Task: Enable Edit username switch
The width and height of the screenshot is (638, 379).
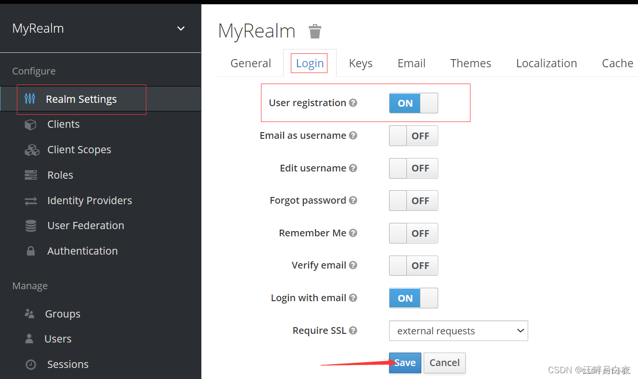Action: pos(414,168)
